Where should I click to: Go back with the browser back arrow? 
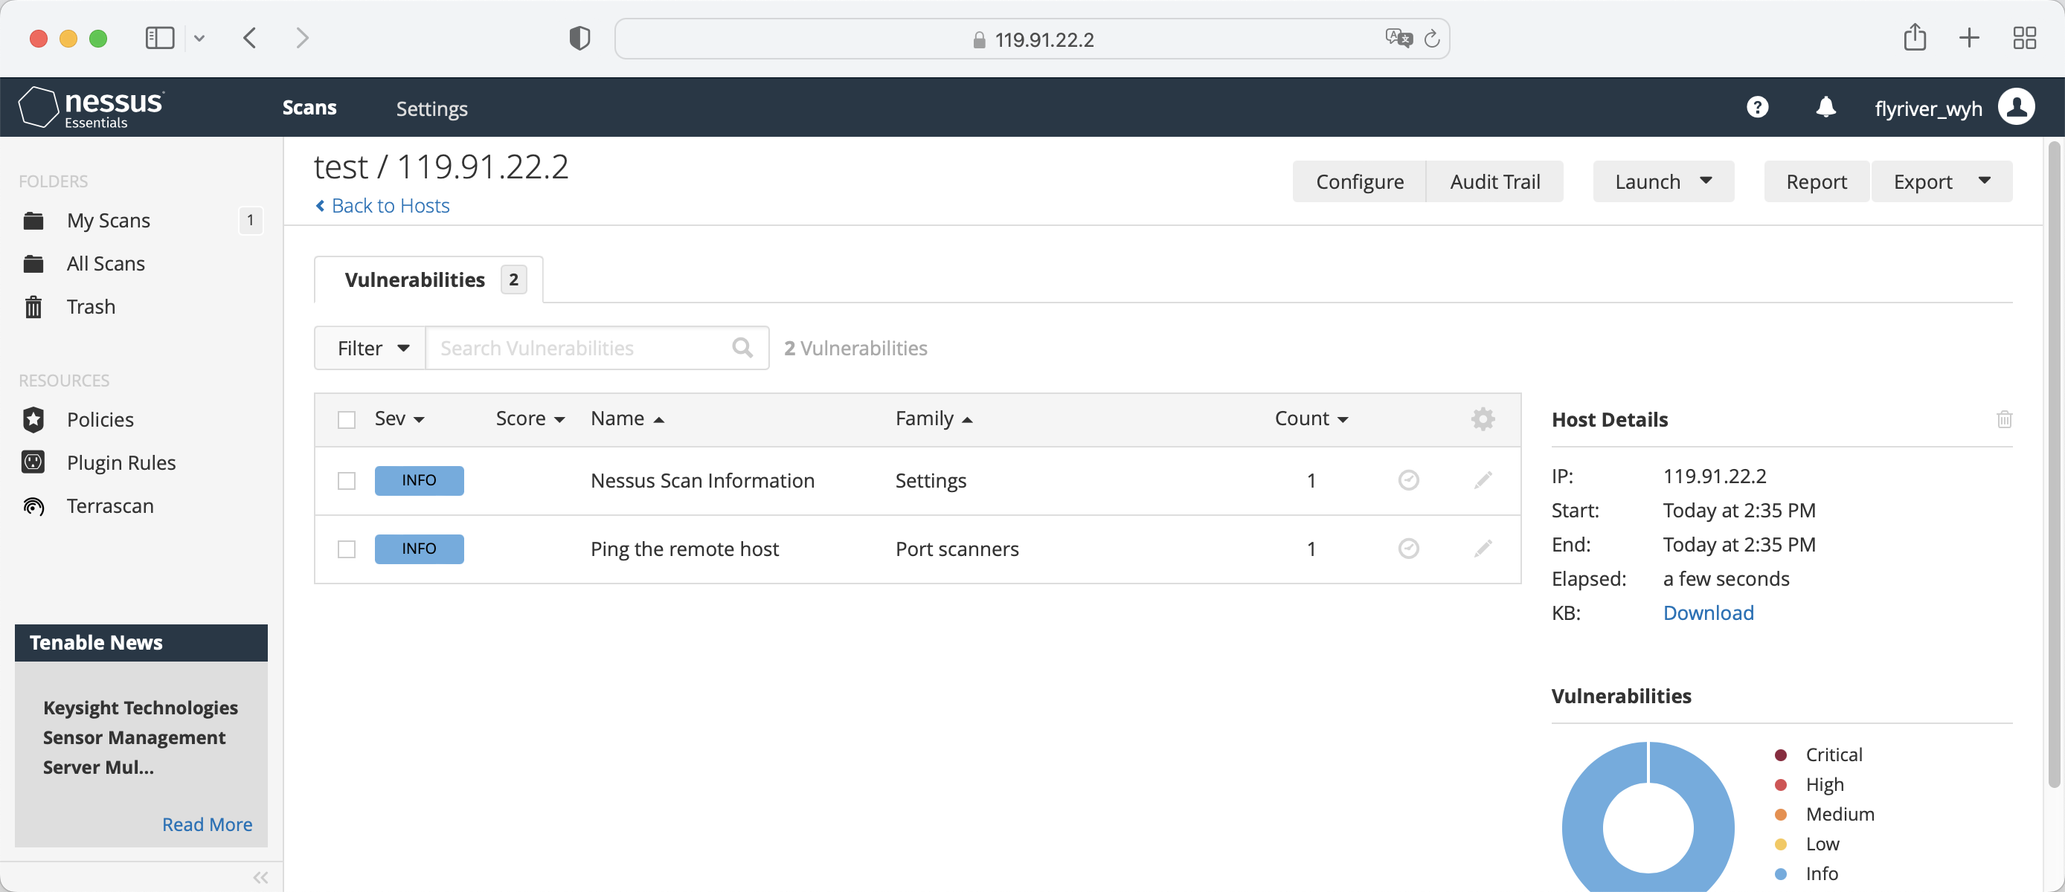(x=250, y=38)
